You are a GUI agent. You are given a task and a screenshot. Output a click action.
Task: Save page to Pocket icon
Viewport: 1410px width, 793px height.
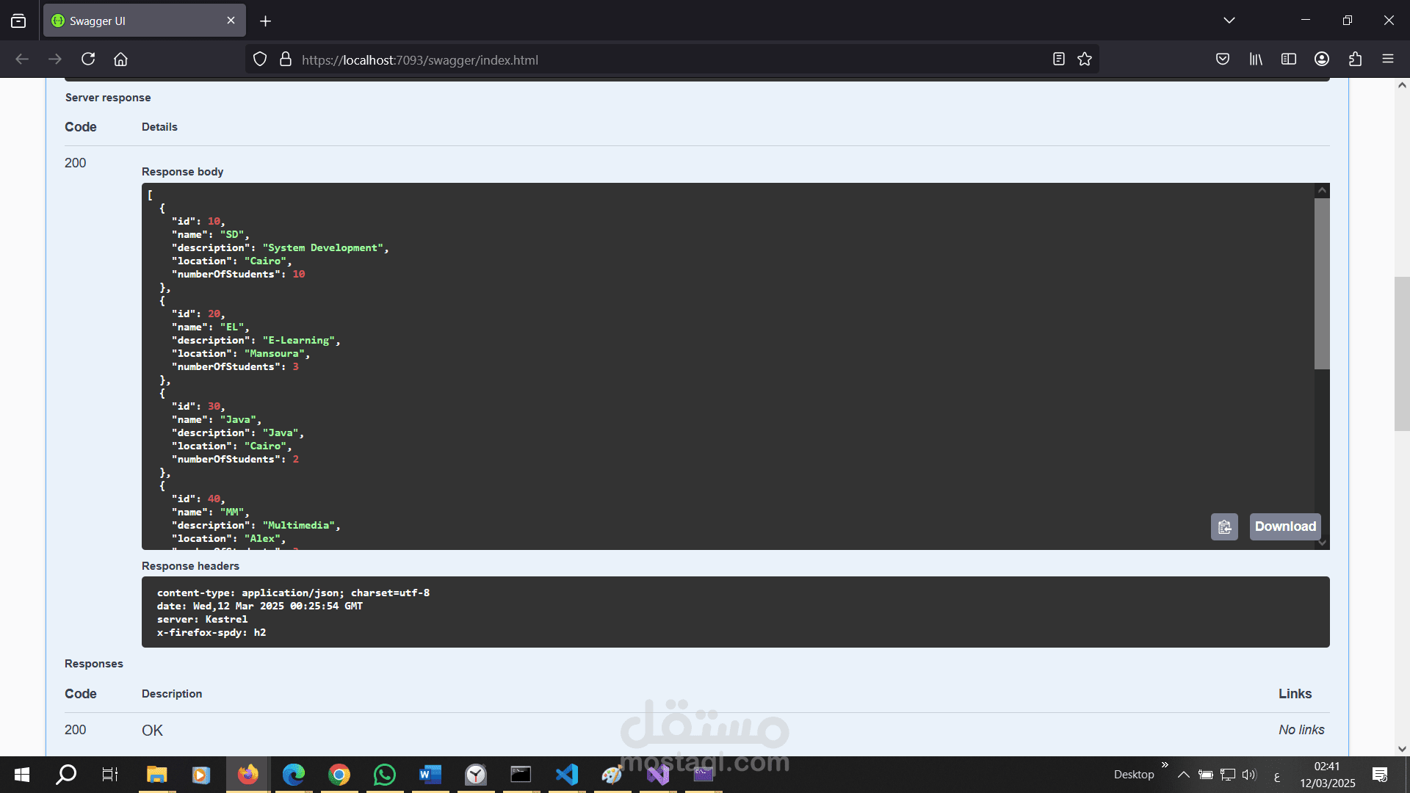tap(1223, 59)
